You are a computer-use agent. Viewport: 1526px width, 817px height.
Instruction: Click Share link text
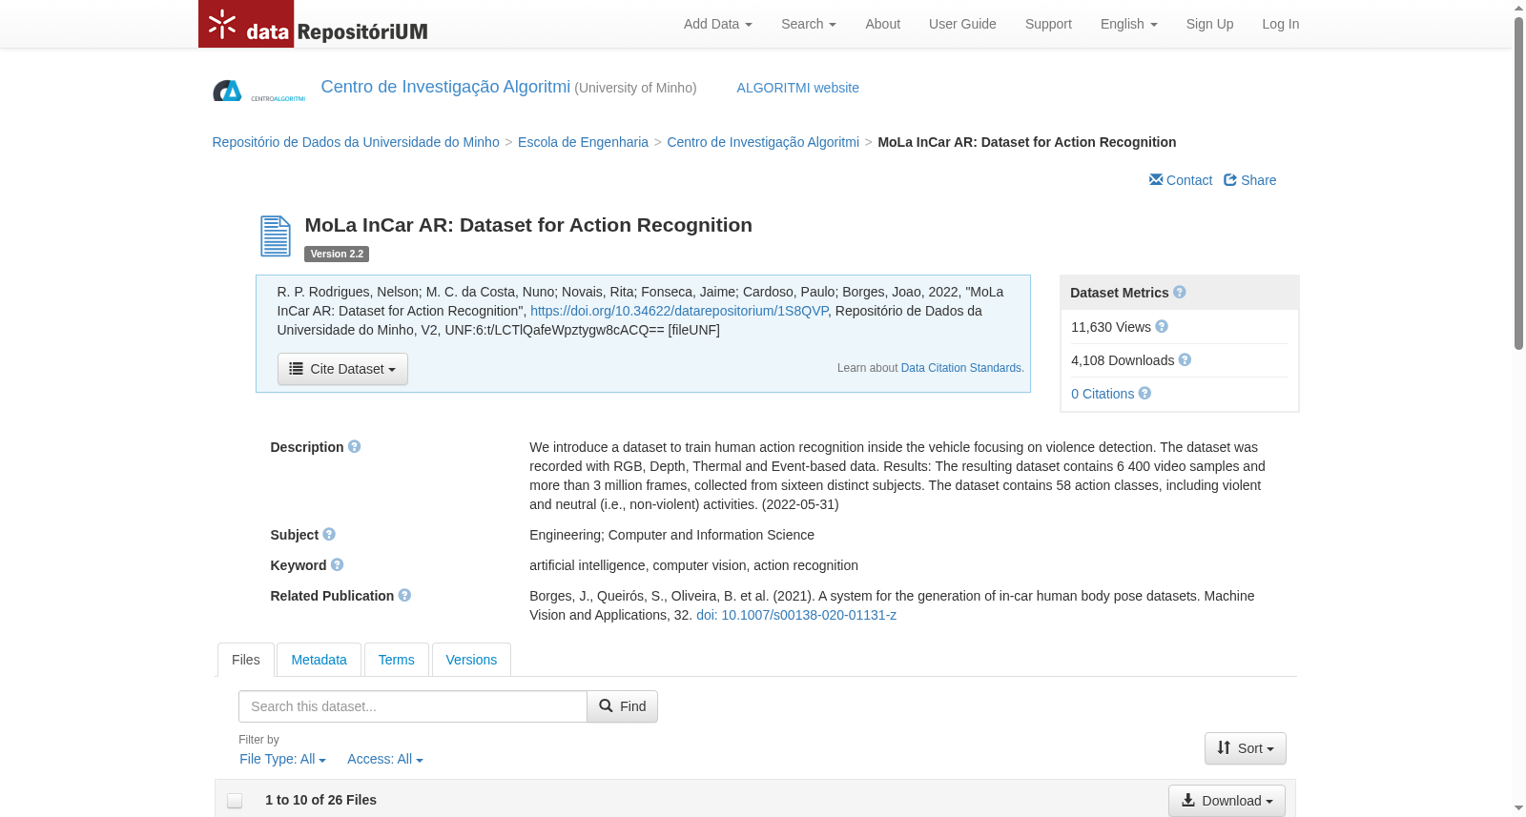click(x=1258, y=180)
